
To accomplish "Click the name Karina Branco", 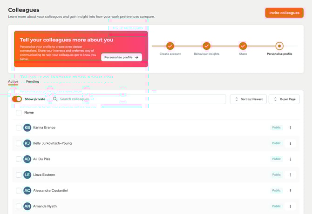I will coord(44,127).
